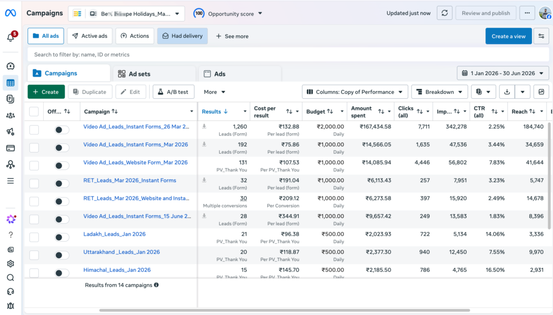Click the horizontal table scrollbar
Screen dimensions: 553x315
tap(284, 311)
